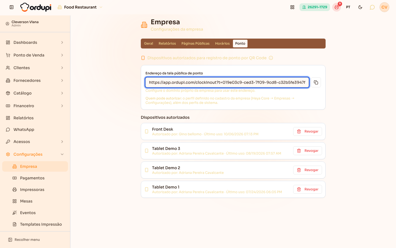396x248 pixels.
Task: Expand the Financeiro menu
Action: tap(35, 106)
